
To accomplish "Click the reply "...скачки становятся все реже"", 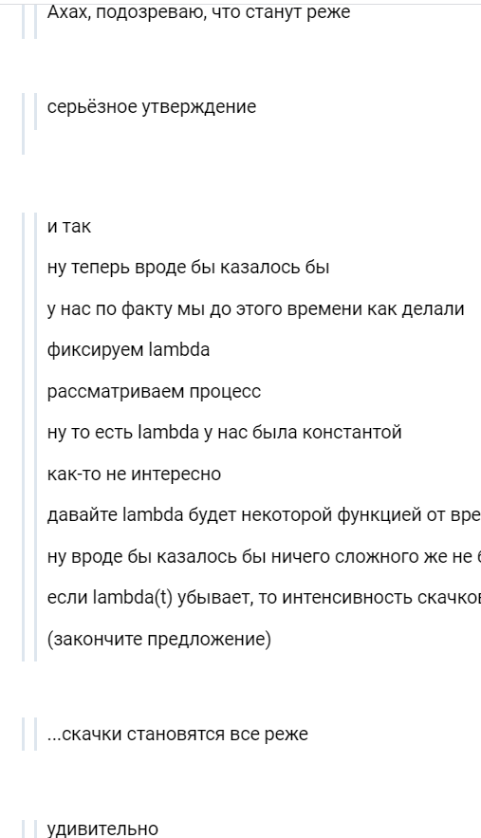I will click(x=177, y=734).
